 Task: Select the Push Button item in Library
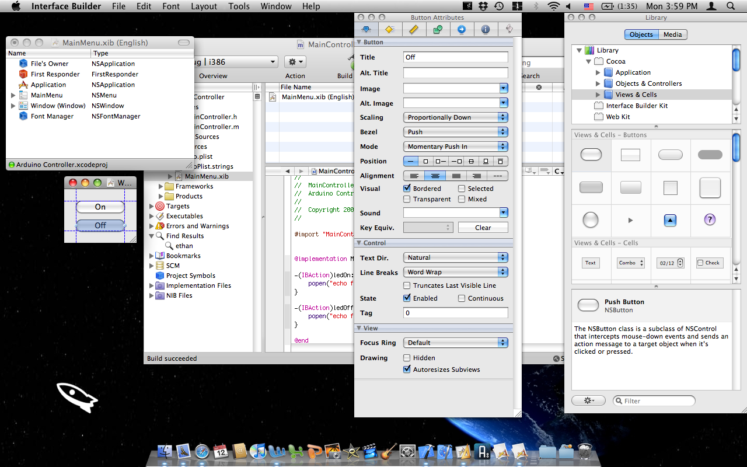point(591,155)
